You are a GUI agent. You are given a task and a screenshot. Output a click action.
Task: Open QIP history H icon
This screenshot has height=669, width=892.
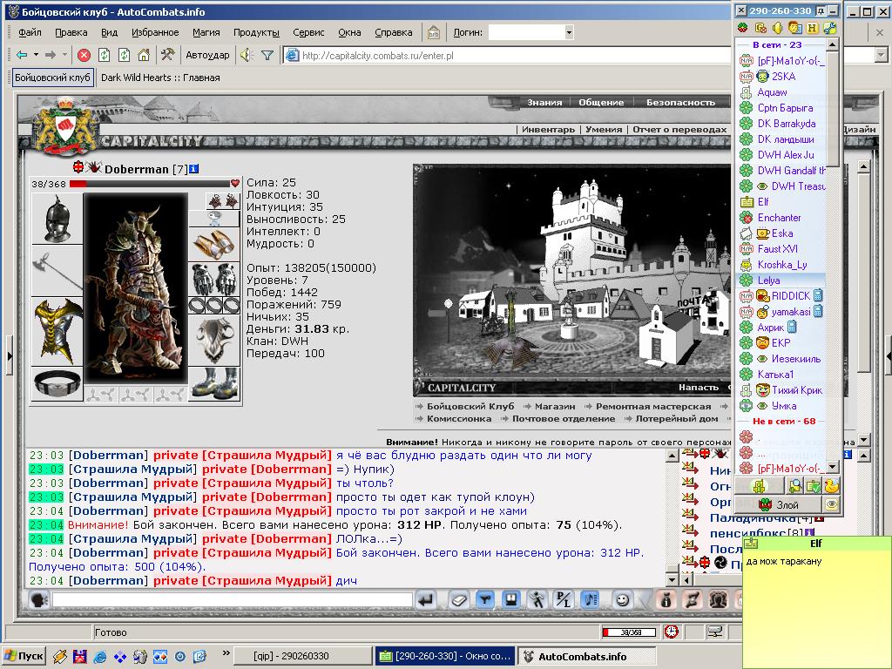click(813, 27)
